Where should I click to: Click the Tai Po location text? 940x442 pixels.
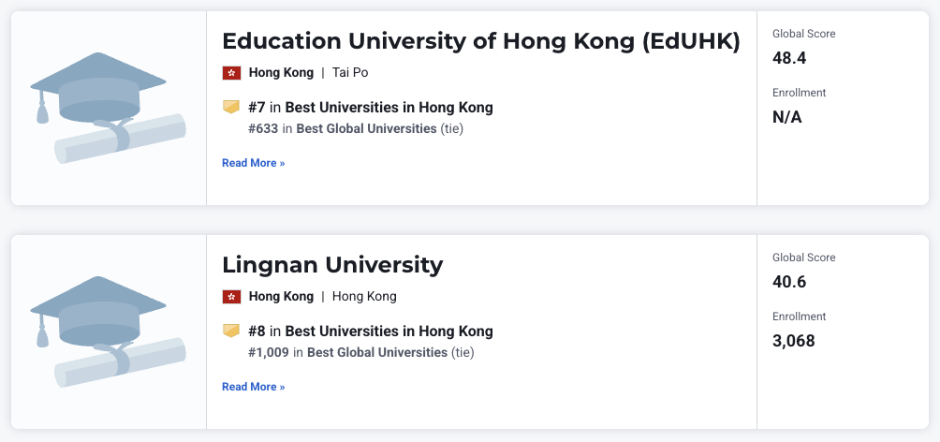pyautogui.click(x=350, y=72)
